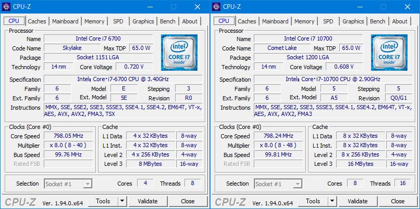Click the '8 MBytes' Level 3 cache value

click(151, 164)
